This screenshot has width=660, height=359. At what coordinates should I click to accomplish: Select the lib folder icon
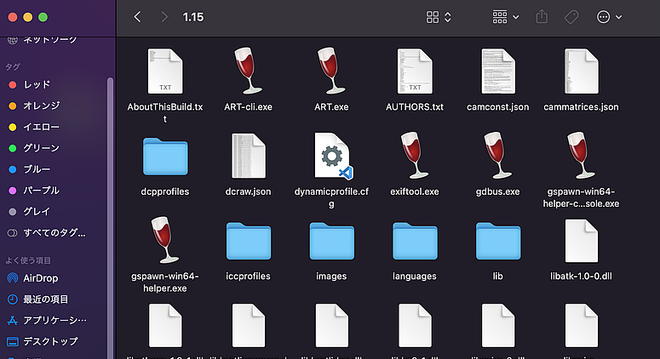(498, 241)
